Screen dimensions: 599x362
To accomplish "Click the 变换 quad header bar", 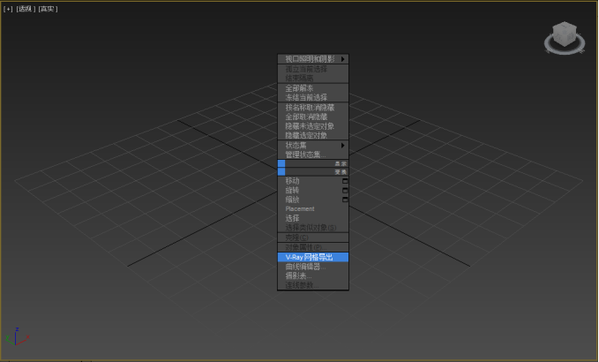I will point(313,172).
